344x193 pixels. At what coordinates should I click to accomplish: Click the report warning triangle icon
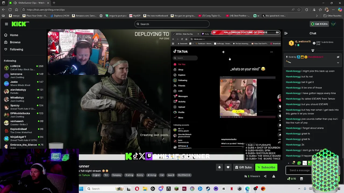click(274, 176)
